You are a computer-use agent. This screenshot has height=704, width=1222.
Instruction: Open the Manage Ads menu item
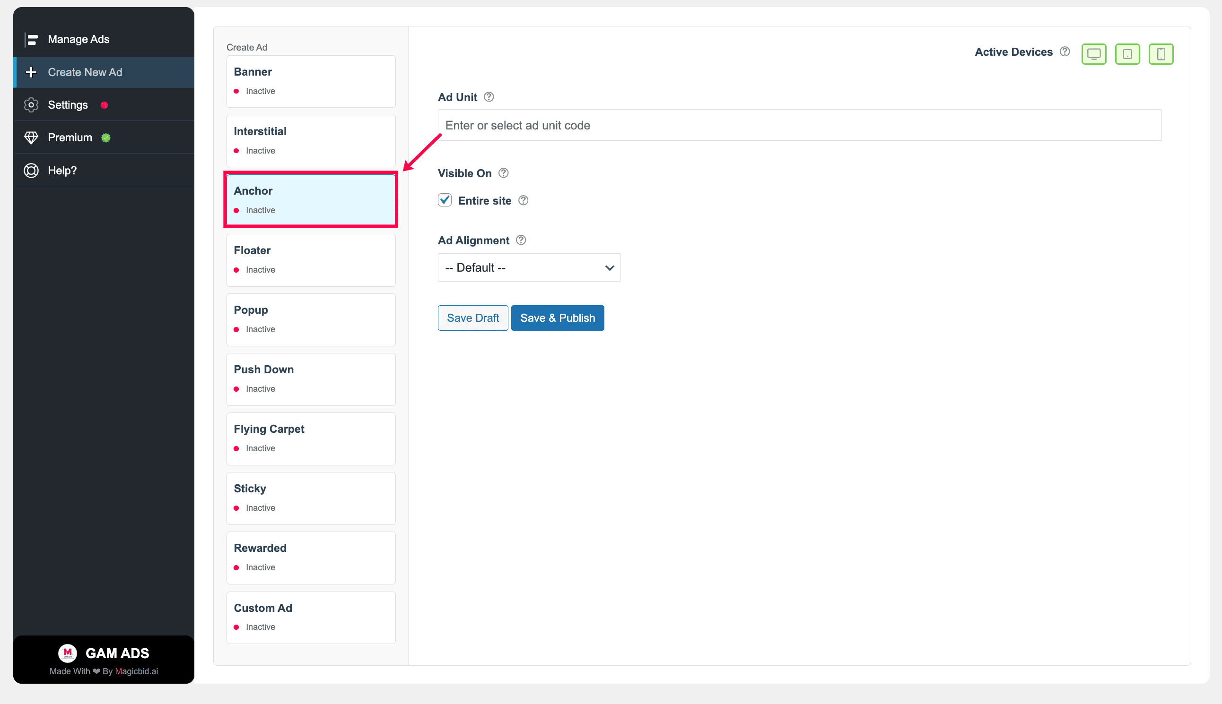(104, 39)
